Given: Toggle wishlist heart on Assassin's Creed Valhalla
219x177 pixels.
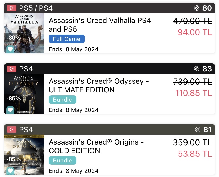Looking at the screenshot, I should [10, 49].
